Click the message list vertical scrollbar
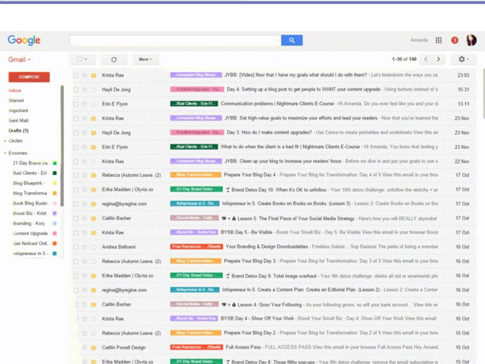485x364 pixels. (484, 93)
